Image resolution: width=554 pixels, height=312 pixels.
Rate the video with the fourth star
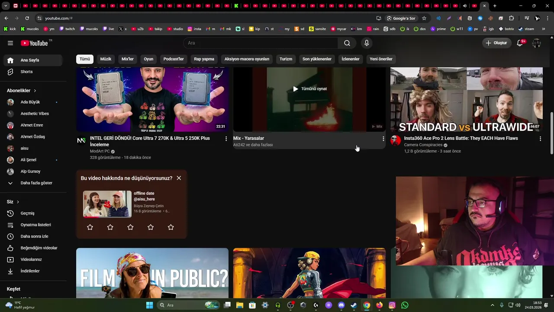click(151, 227)
